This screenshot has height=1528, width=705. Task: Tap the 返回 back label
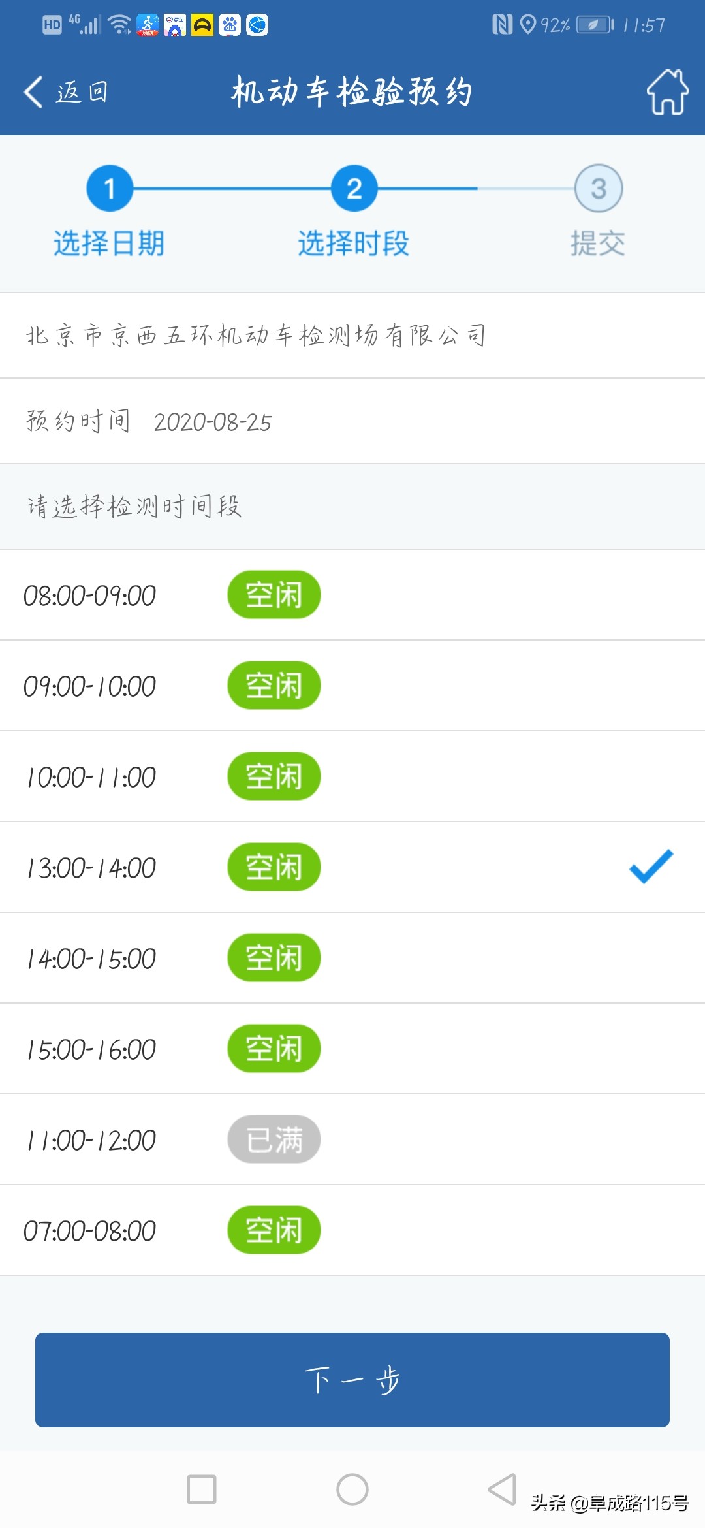tap(82, 92)
